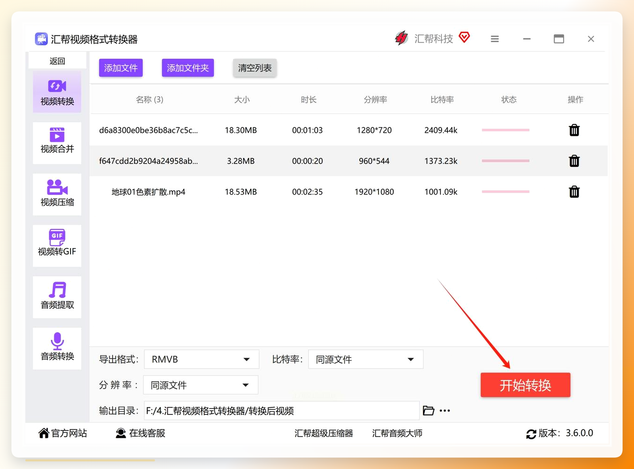
Task: Click the 版本: 3.6.0.0 text
Action: coord(566,433)
